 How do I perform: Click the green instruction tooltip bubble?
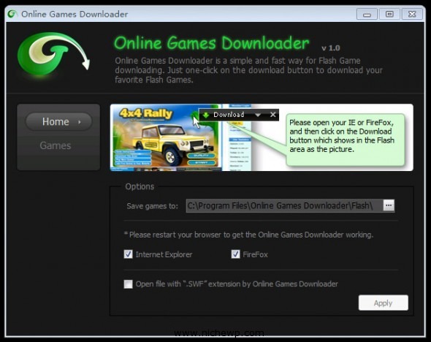click(x=346, y=140)
